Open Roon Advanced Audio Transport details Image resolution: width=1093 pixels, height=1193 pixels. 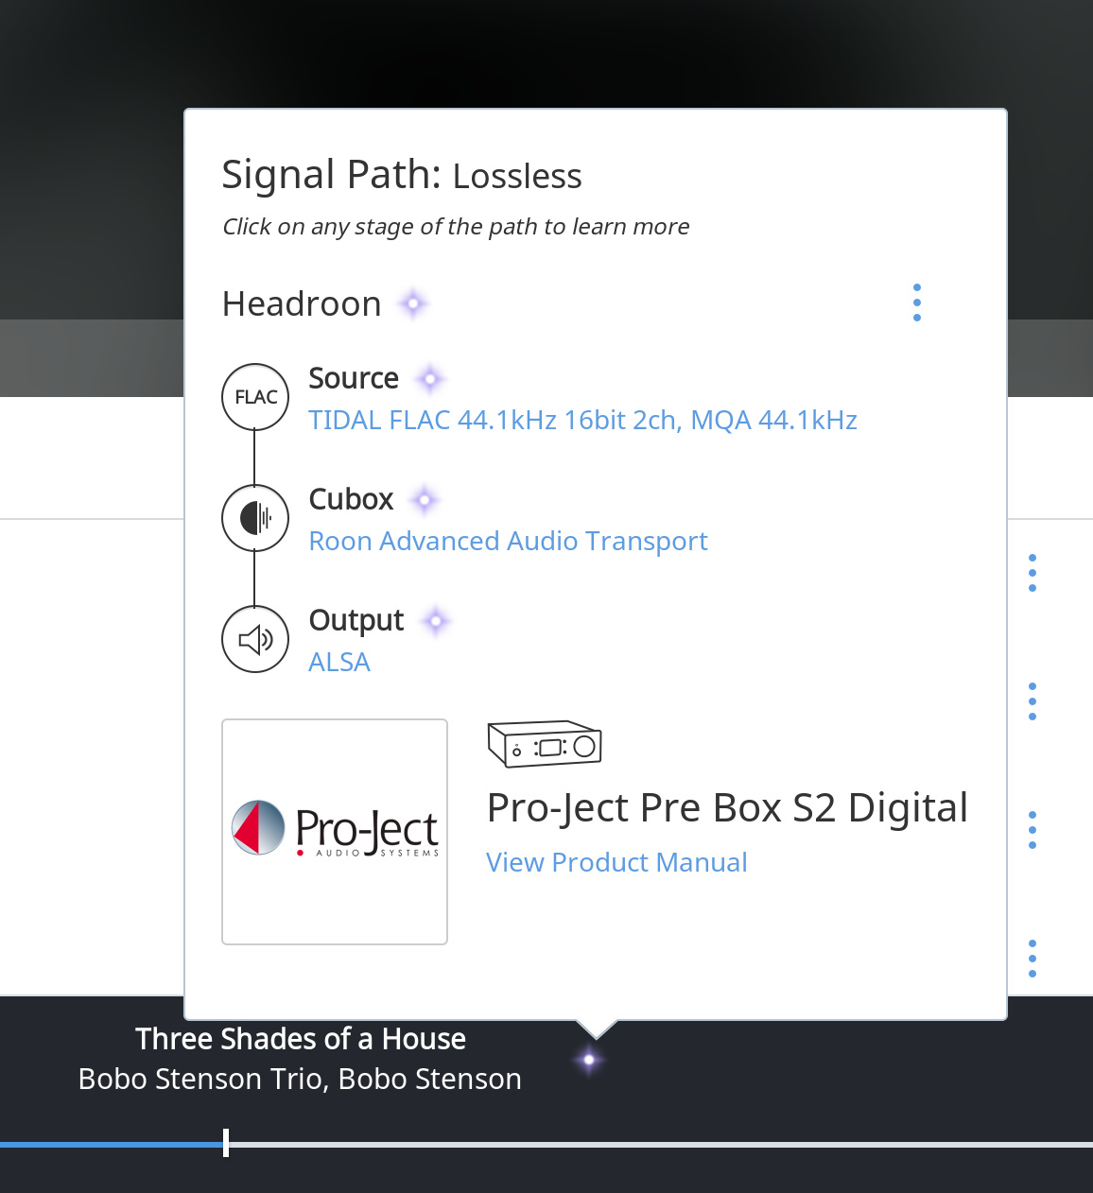[x=508, y=541]
